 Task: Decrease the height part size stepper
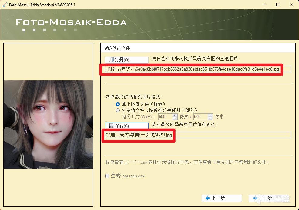click(210, 118)
